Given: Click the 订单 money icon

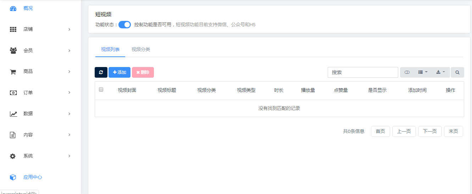Looking at the screenshot, I should coord(13,93).
